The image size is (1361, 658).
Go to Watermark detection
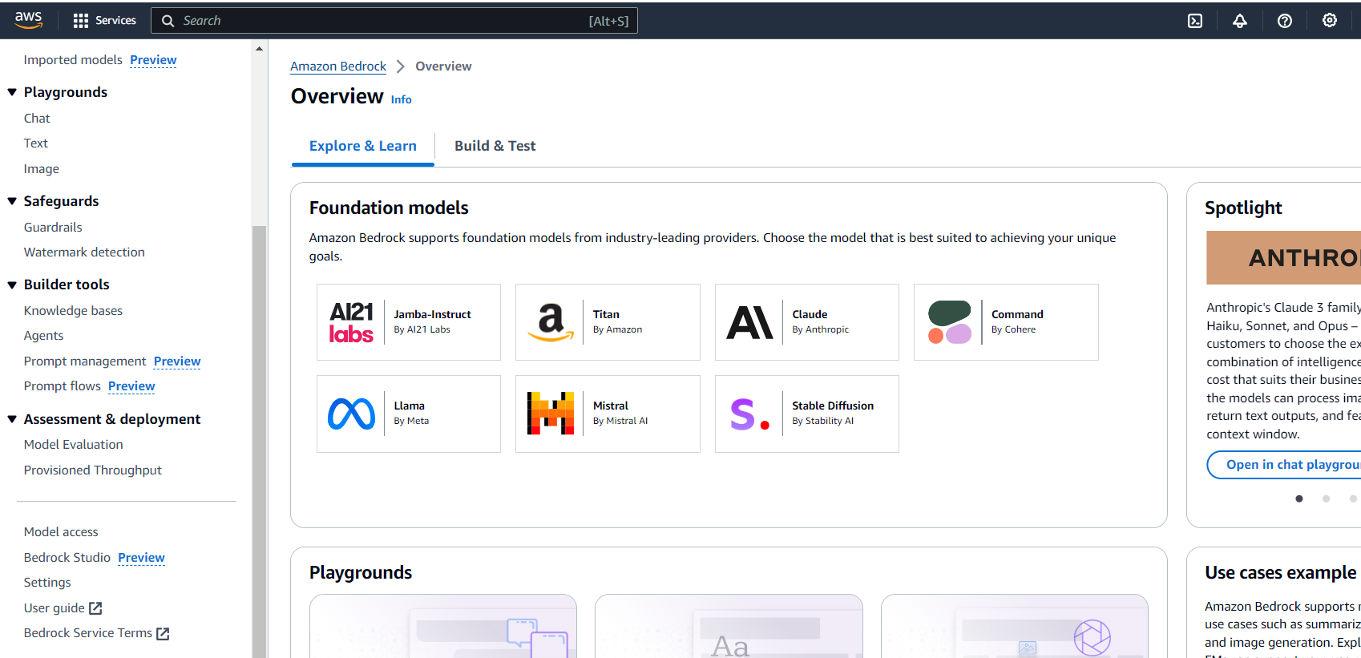tap(84, 252)
